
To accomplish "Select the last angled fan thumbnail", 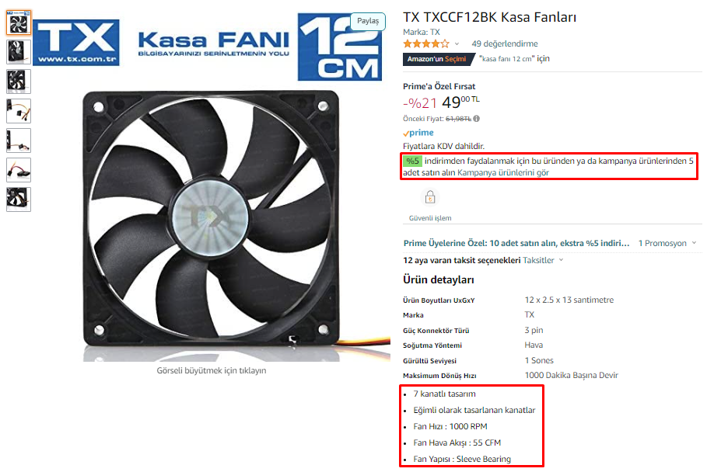I will click(x=19, y=200).
